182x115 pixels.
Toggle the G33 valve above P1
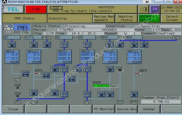[87, 94]
